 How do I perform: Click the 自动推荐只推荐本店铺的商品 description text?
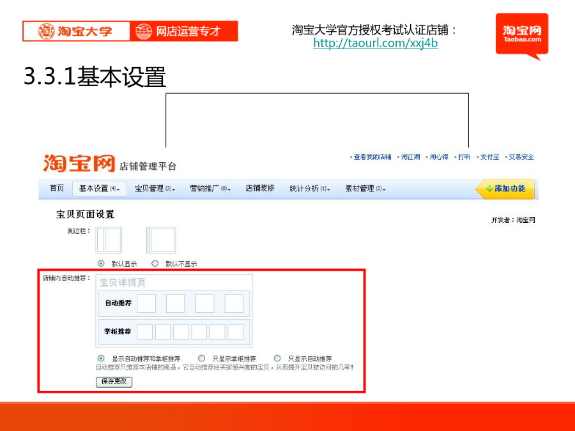pyautogui.click(x=225, y=367)
